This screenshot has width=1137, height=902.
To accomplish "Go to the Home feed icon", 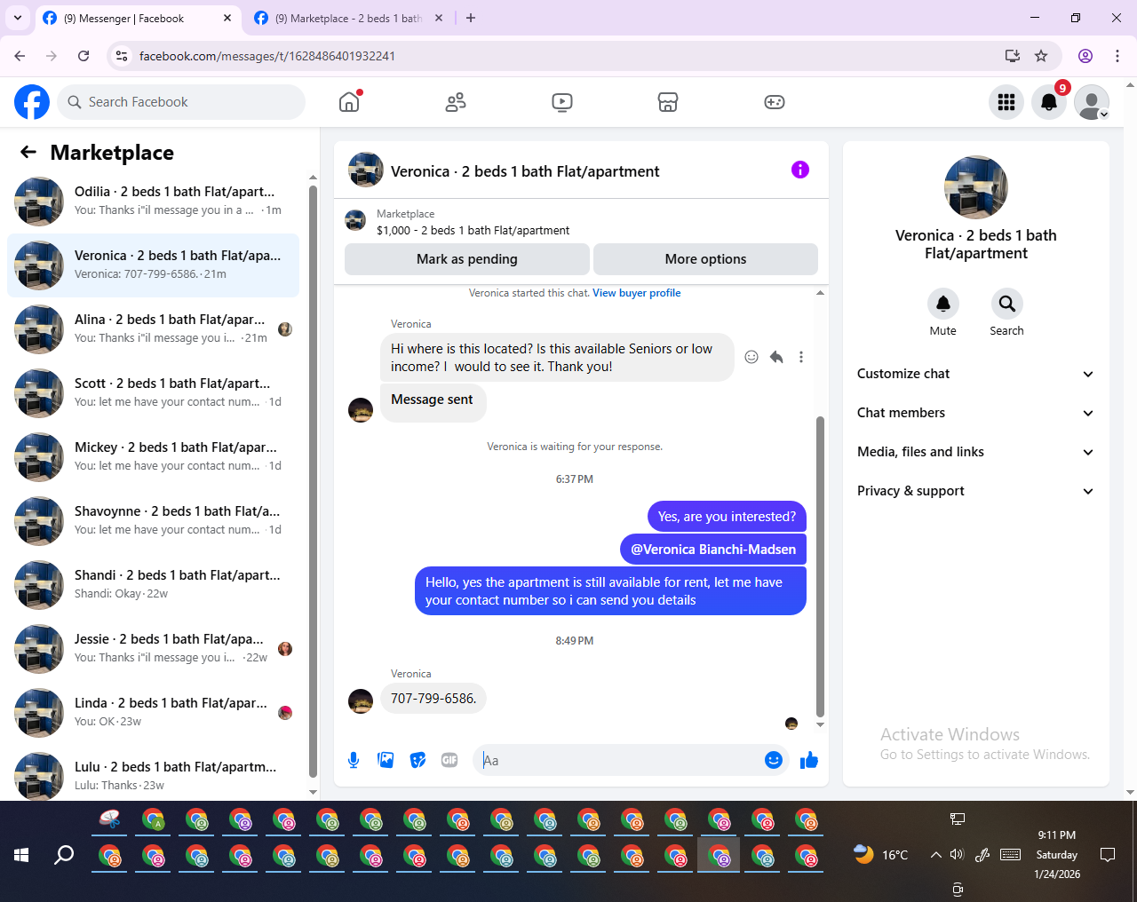I will 349,102.
